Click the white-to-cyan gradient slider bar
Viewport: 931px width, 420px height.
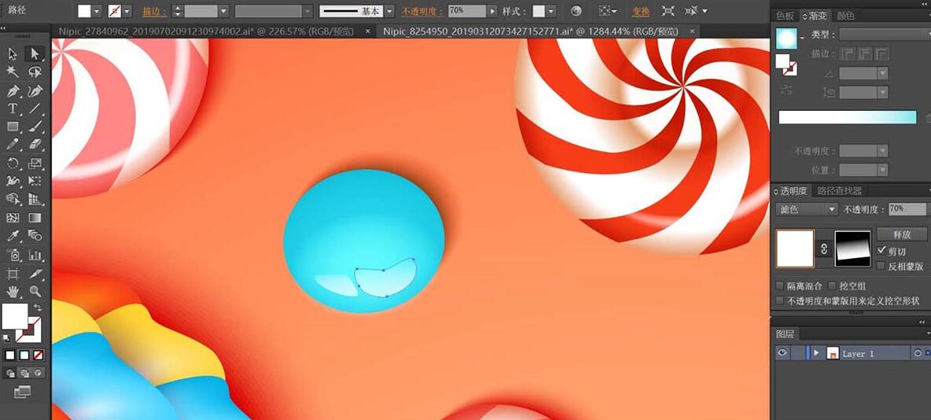[847, 117]
